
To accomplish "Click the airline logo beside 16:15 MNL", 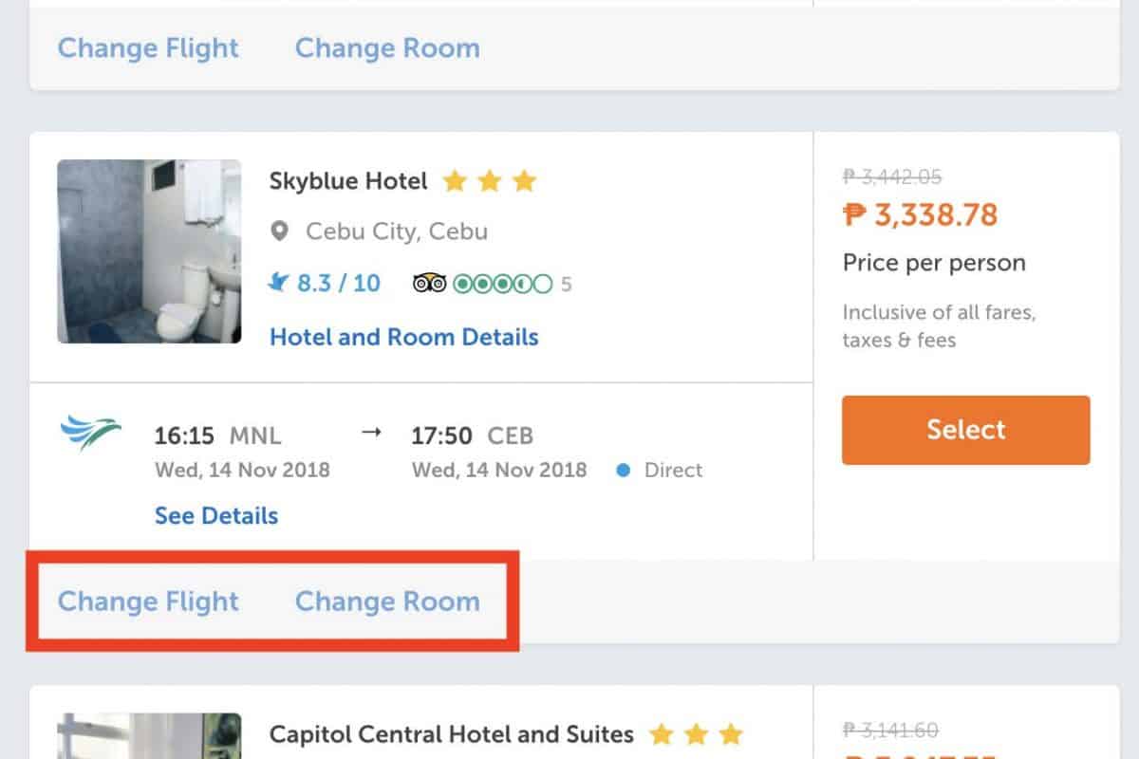I will (91, 433).
